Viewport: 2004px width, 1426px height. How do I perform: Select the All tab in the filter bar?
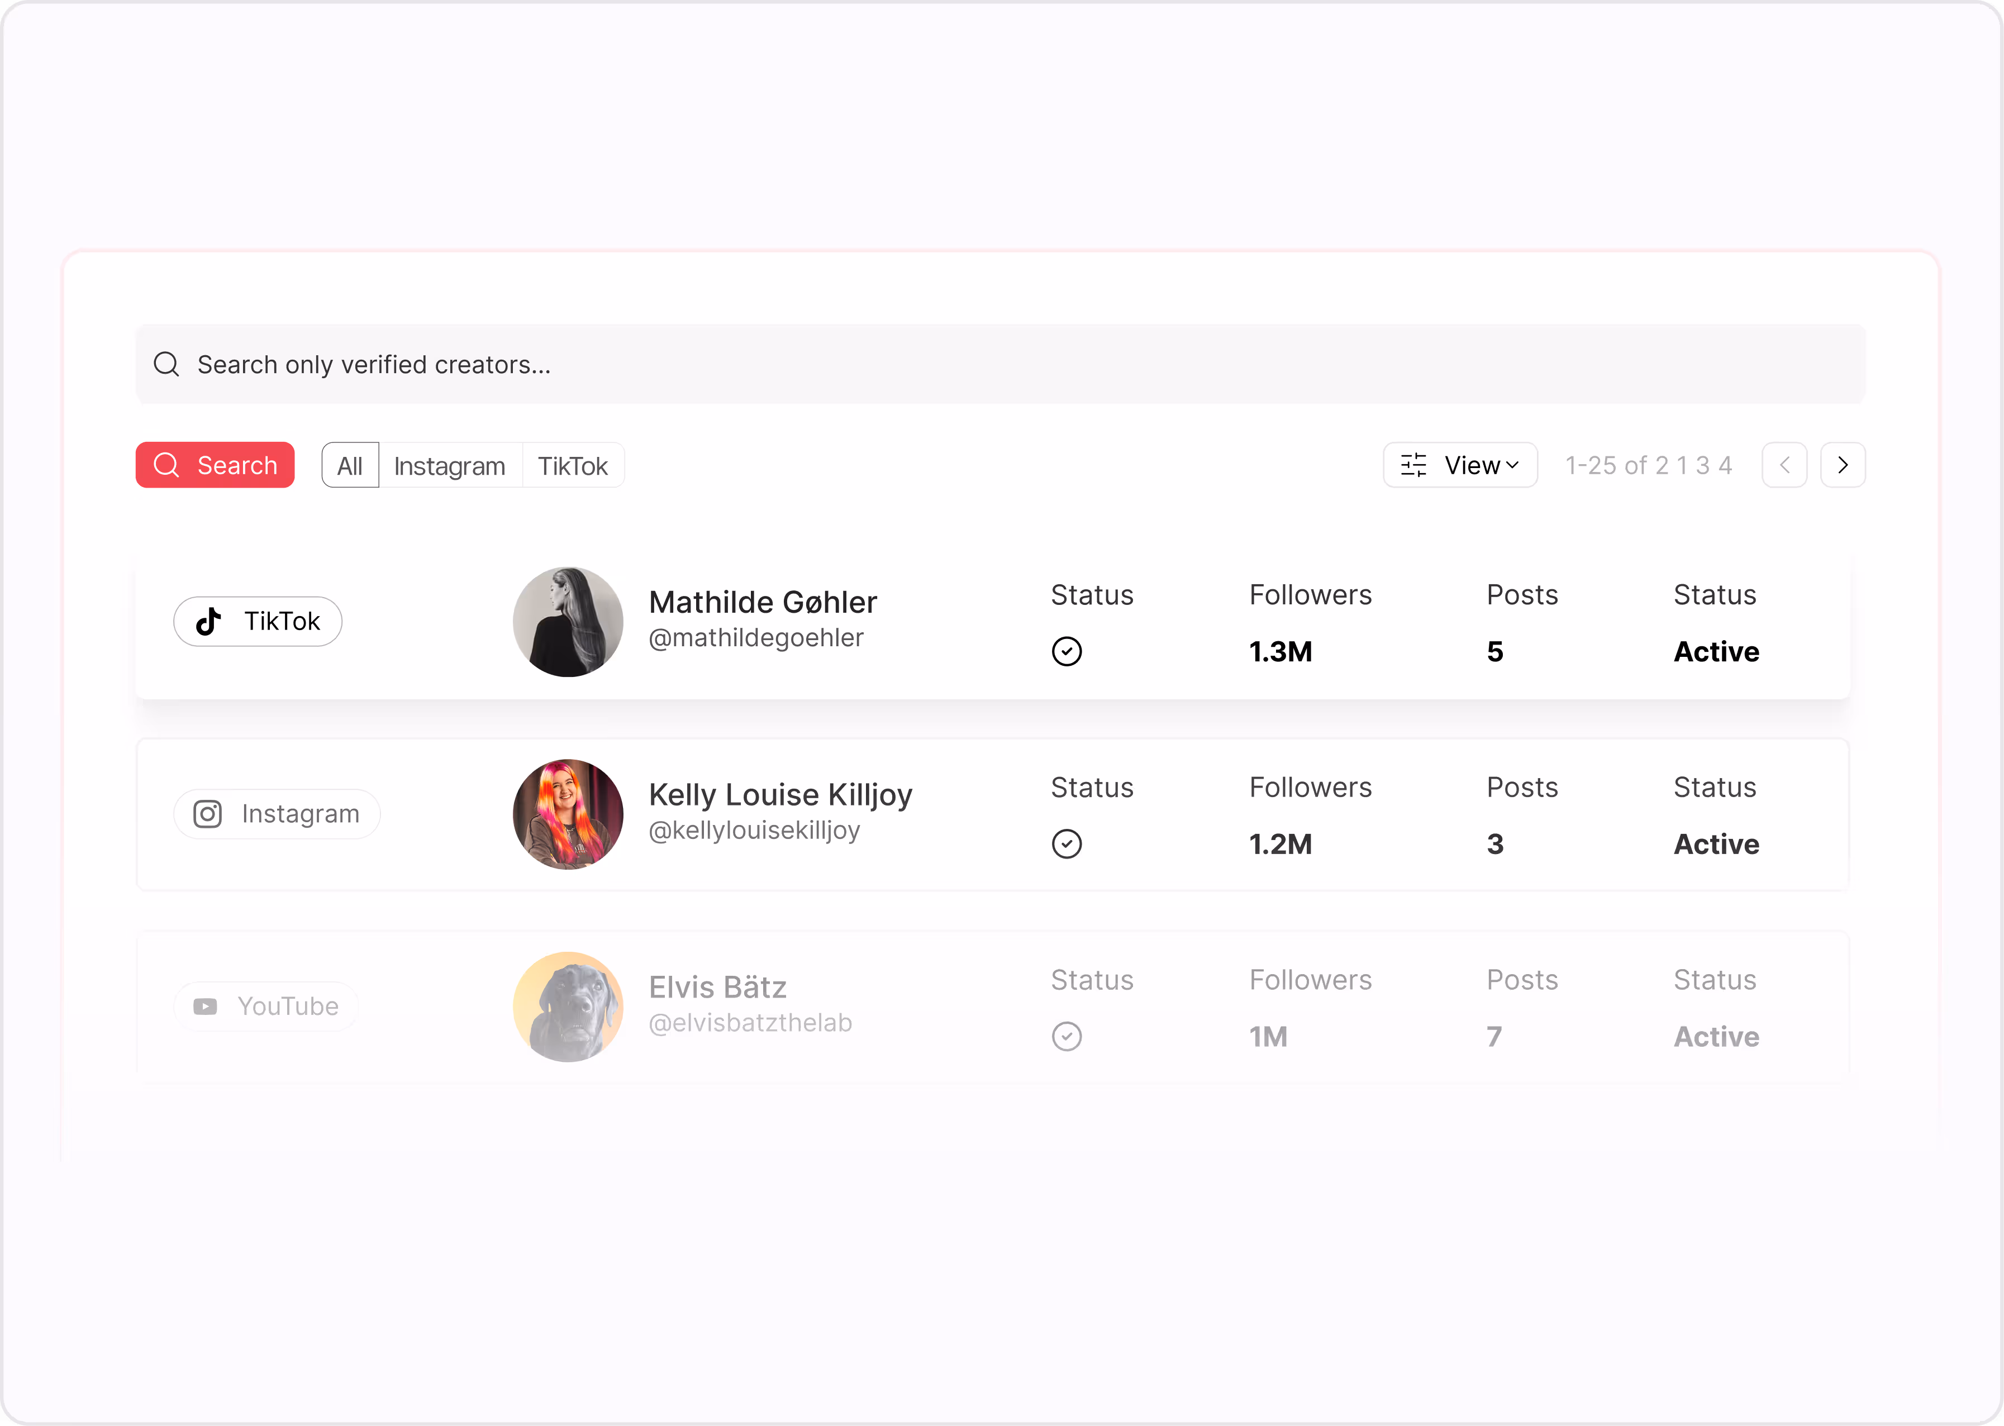(350, 465)
